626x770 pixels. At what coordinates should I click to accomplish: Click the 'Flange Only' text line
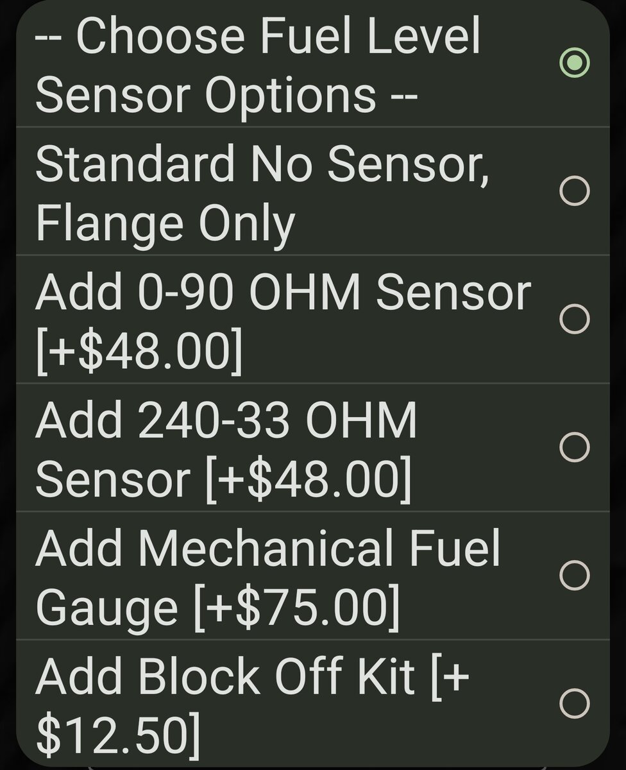pyautogui.click(x=165, y=222)
